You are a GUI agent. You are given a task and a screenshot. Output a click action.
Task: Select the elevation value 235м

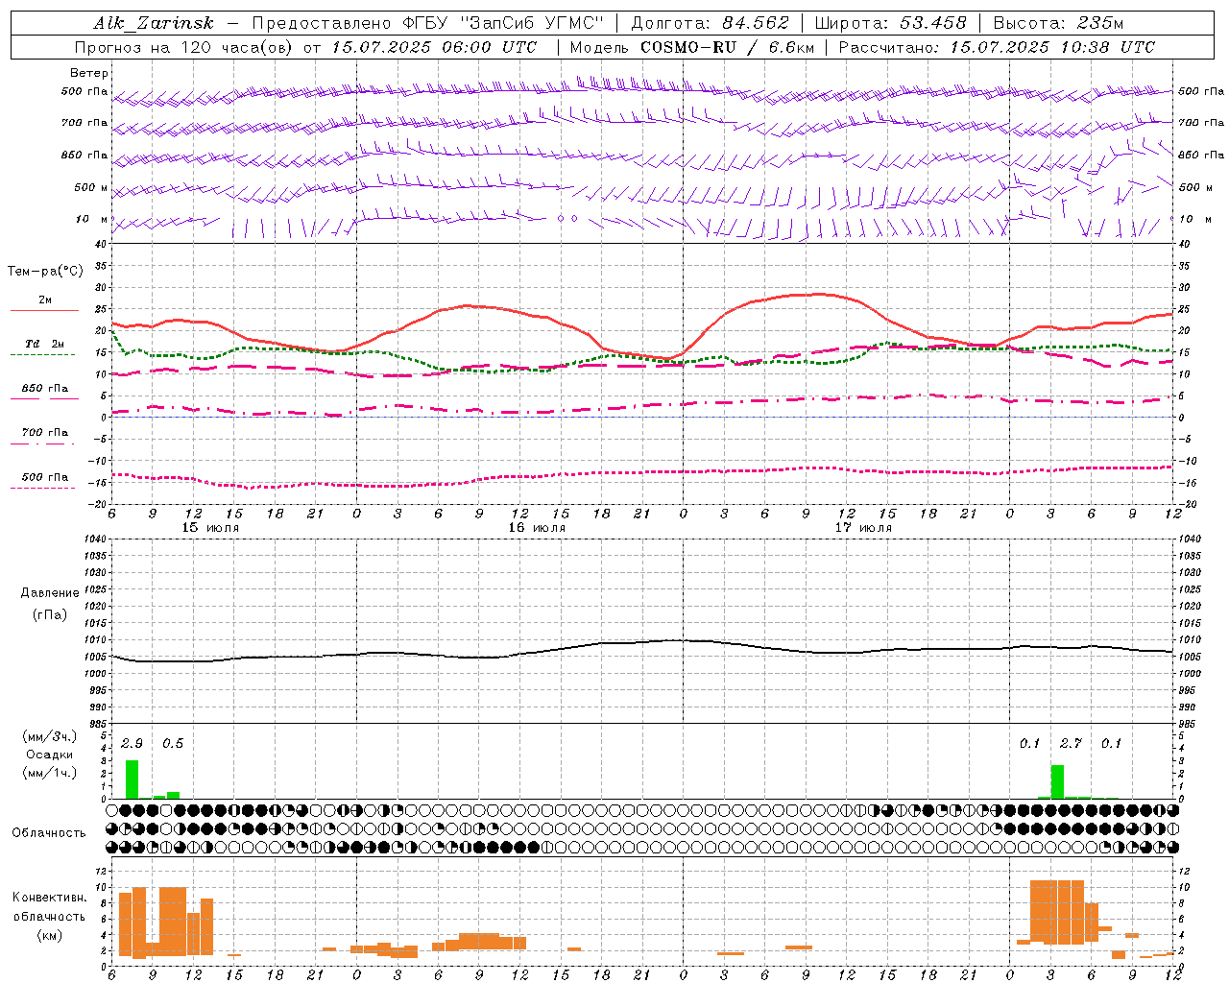point(1100,23)
